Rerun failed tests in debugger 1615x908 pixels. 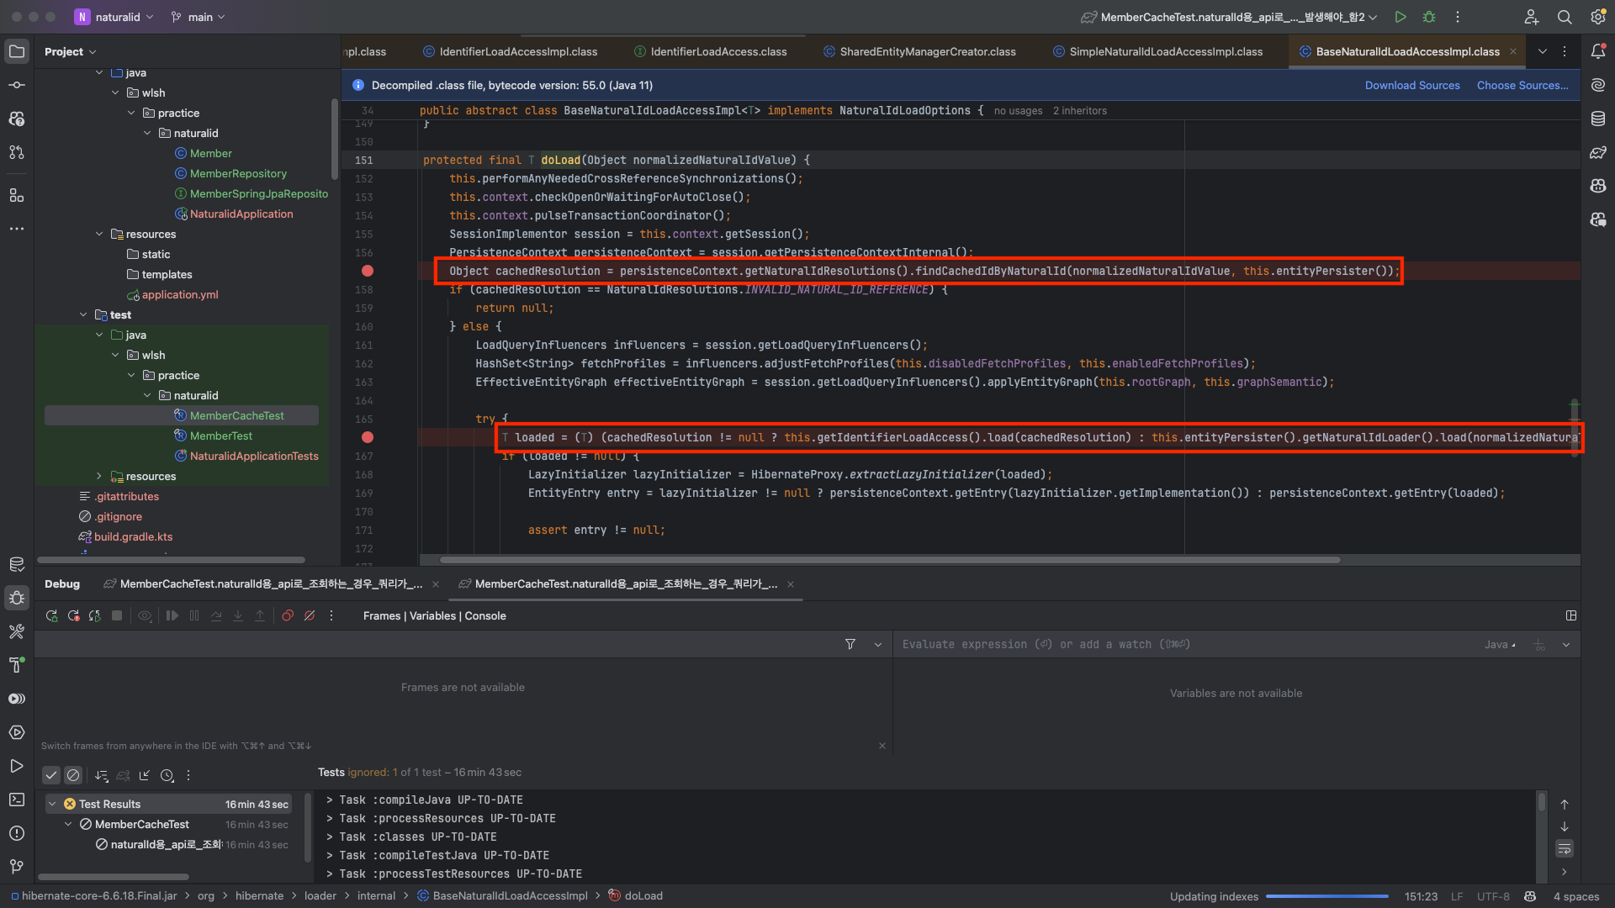click(73, 615)
